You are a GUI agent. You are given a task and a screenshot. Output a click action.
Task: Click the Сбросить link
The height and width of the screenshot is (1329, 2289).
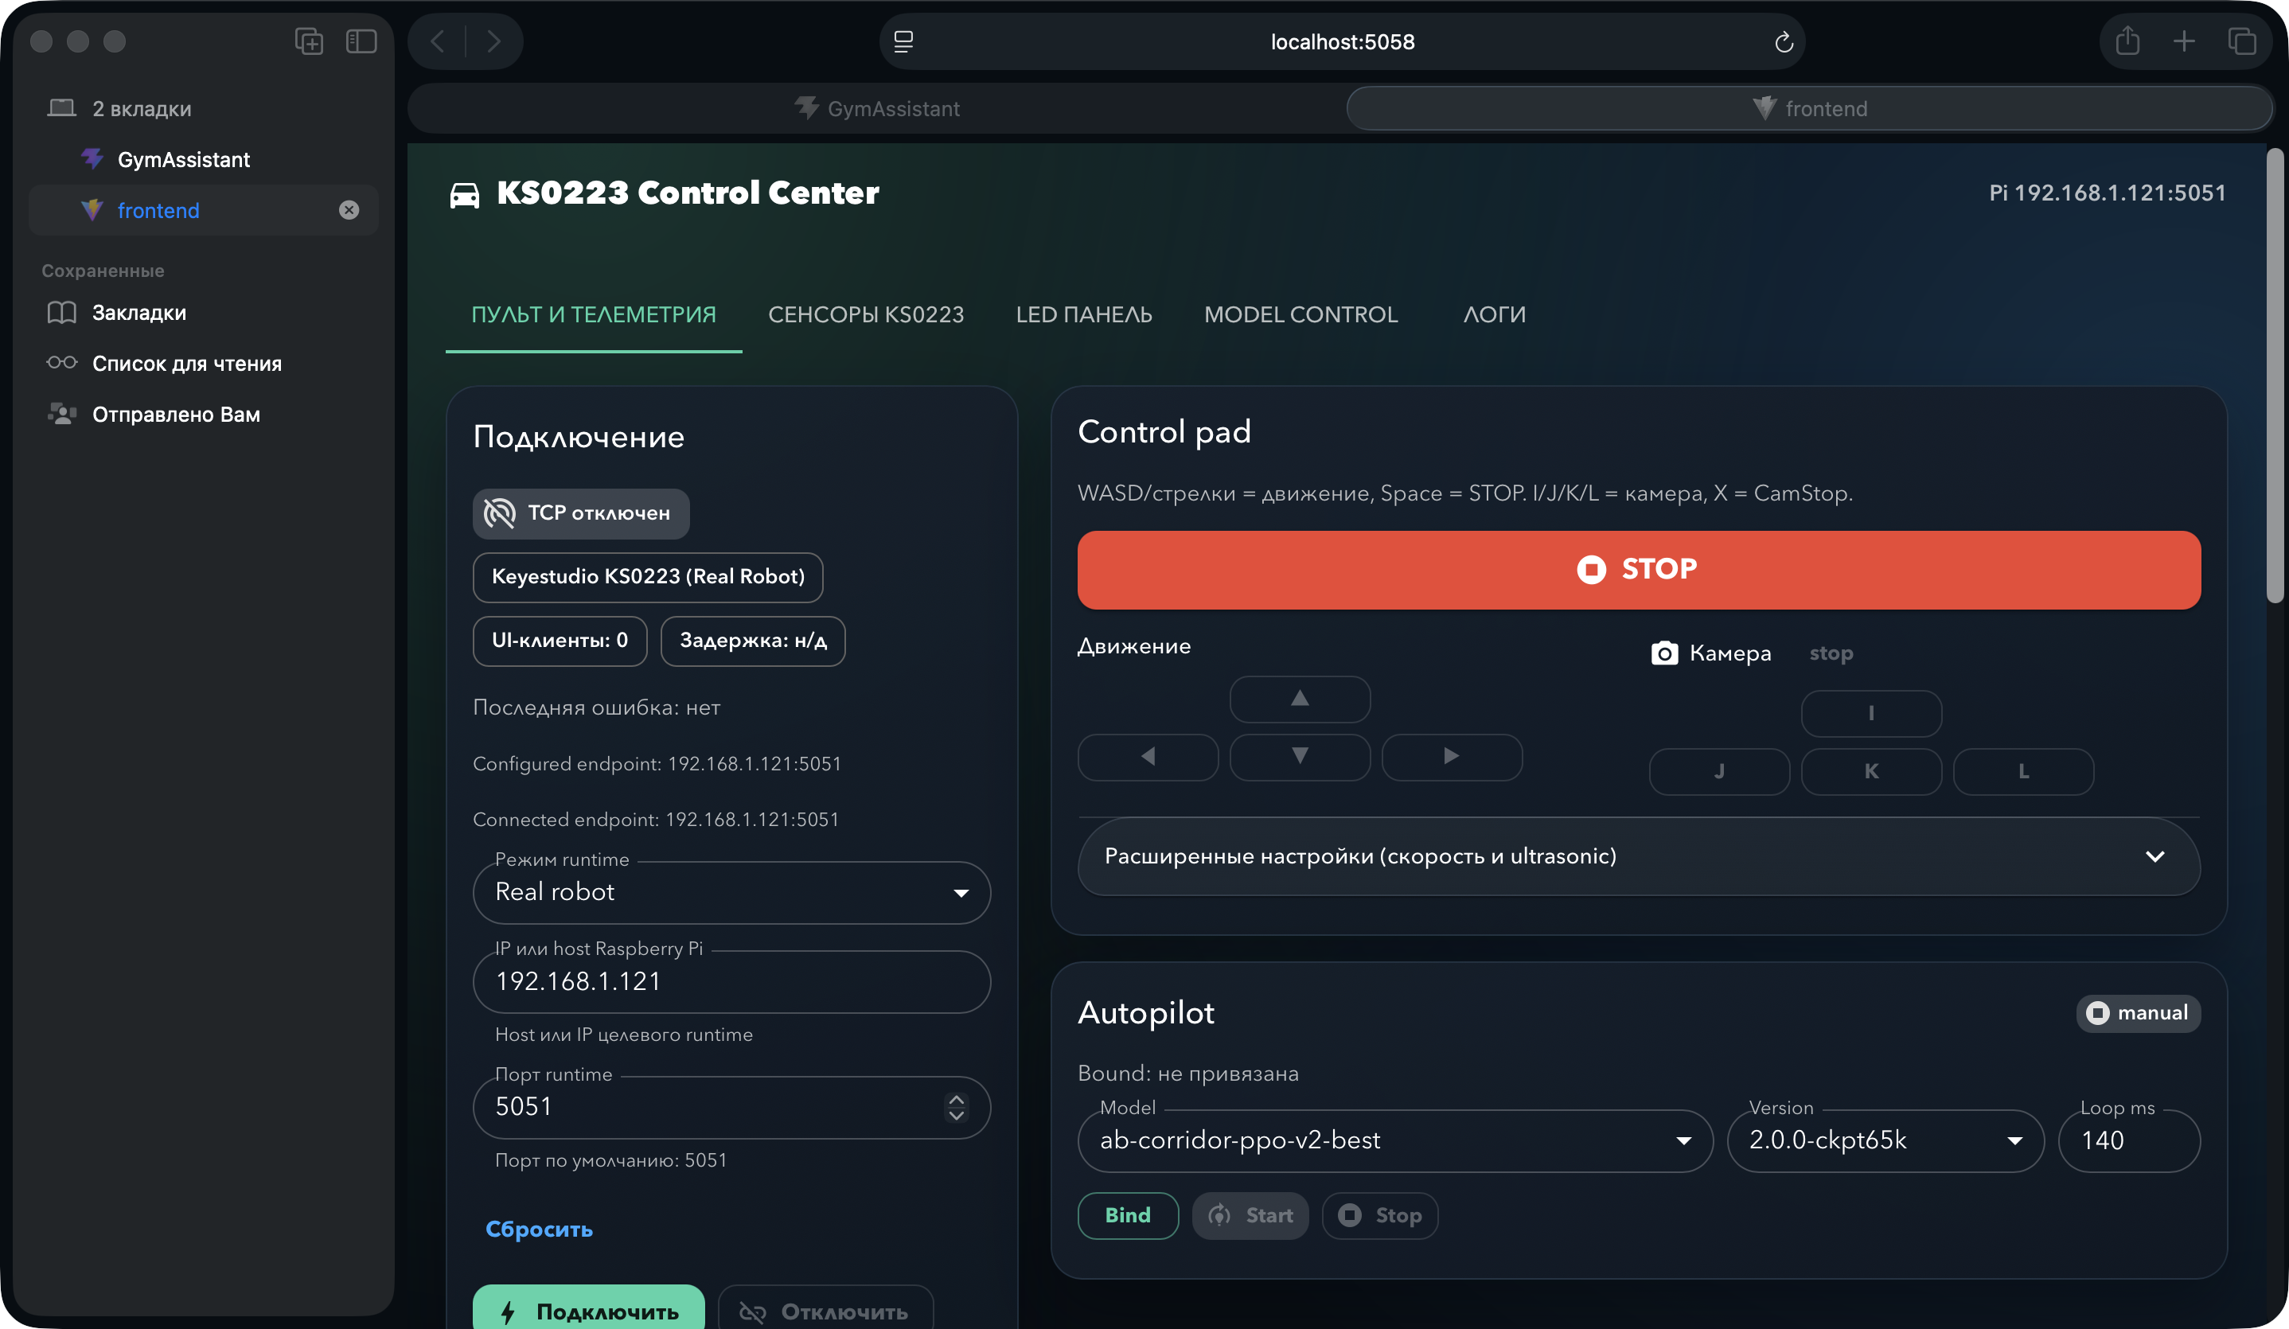[x=539, y=1229]
